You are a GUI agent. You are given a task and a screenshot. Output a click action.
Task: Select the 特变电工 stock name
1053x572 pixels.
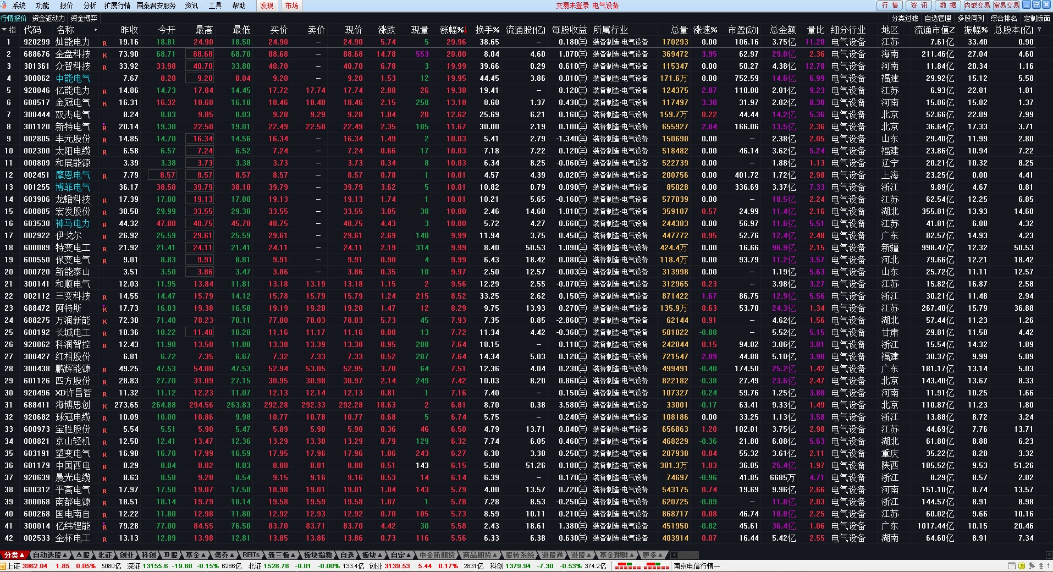click(73, 248)
